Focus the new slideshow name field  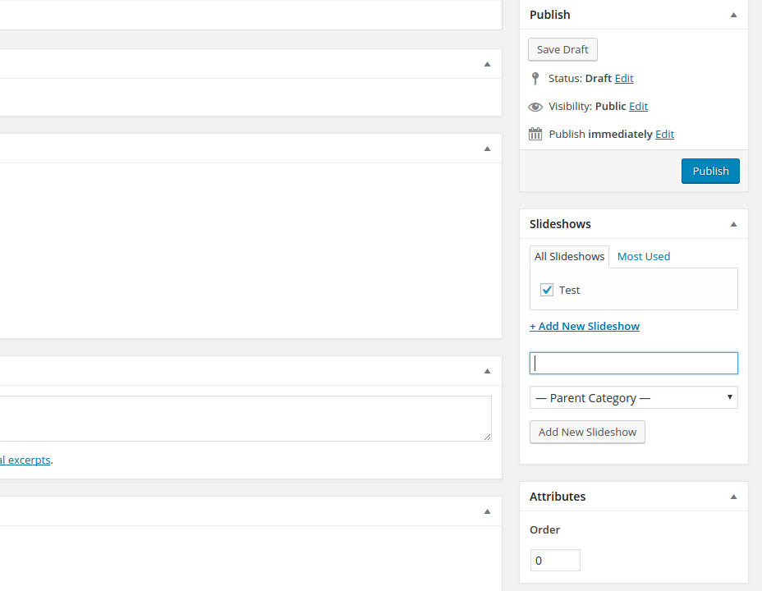tap(633, 363)
